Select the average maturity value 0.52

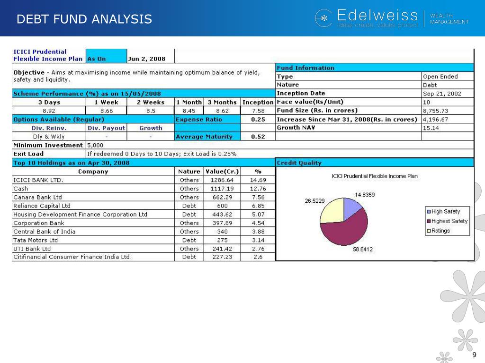click(x=258, y=137)
